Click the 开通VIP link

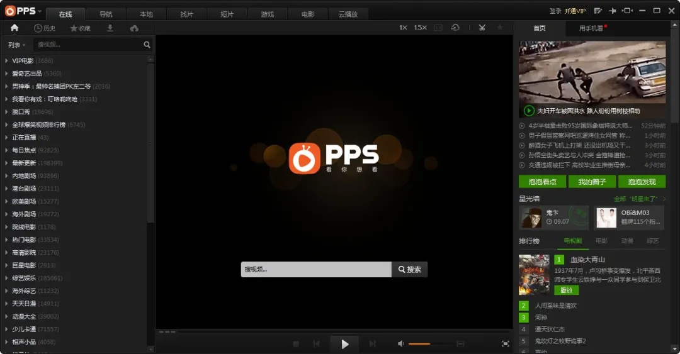tap(575, 11)
